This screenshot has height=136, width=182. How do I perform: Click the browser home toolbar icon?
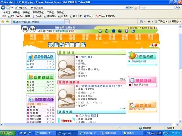[141, 21]
